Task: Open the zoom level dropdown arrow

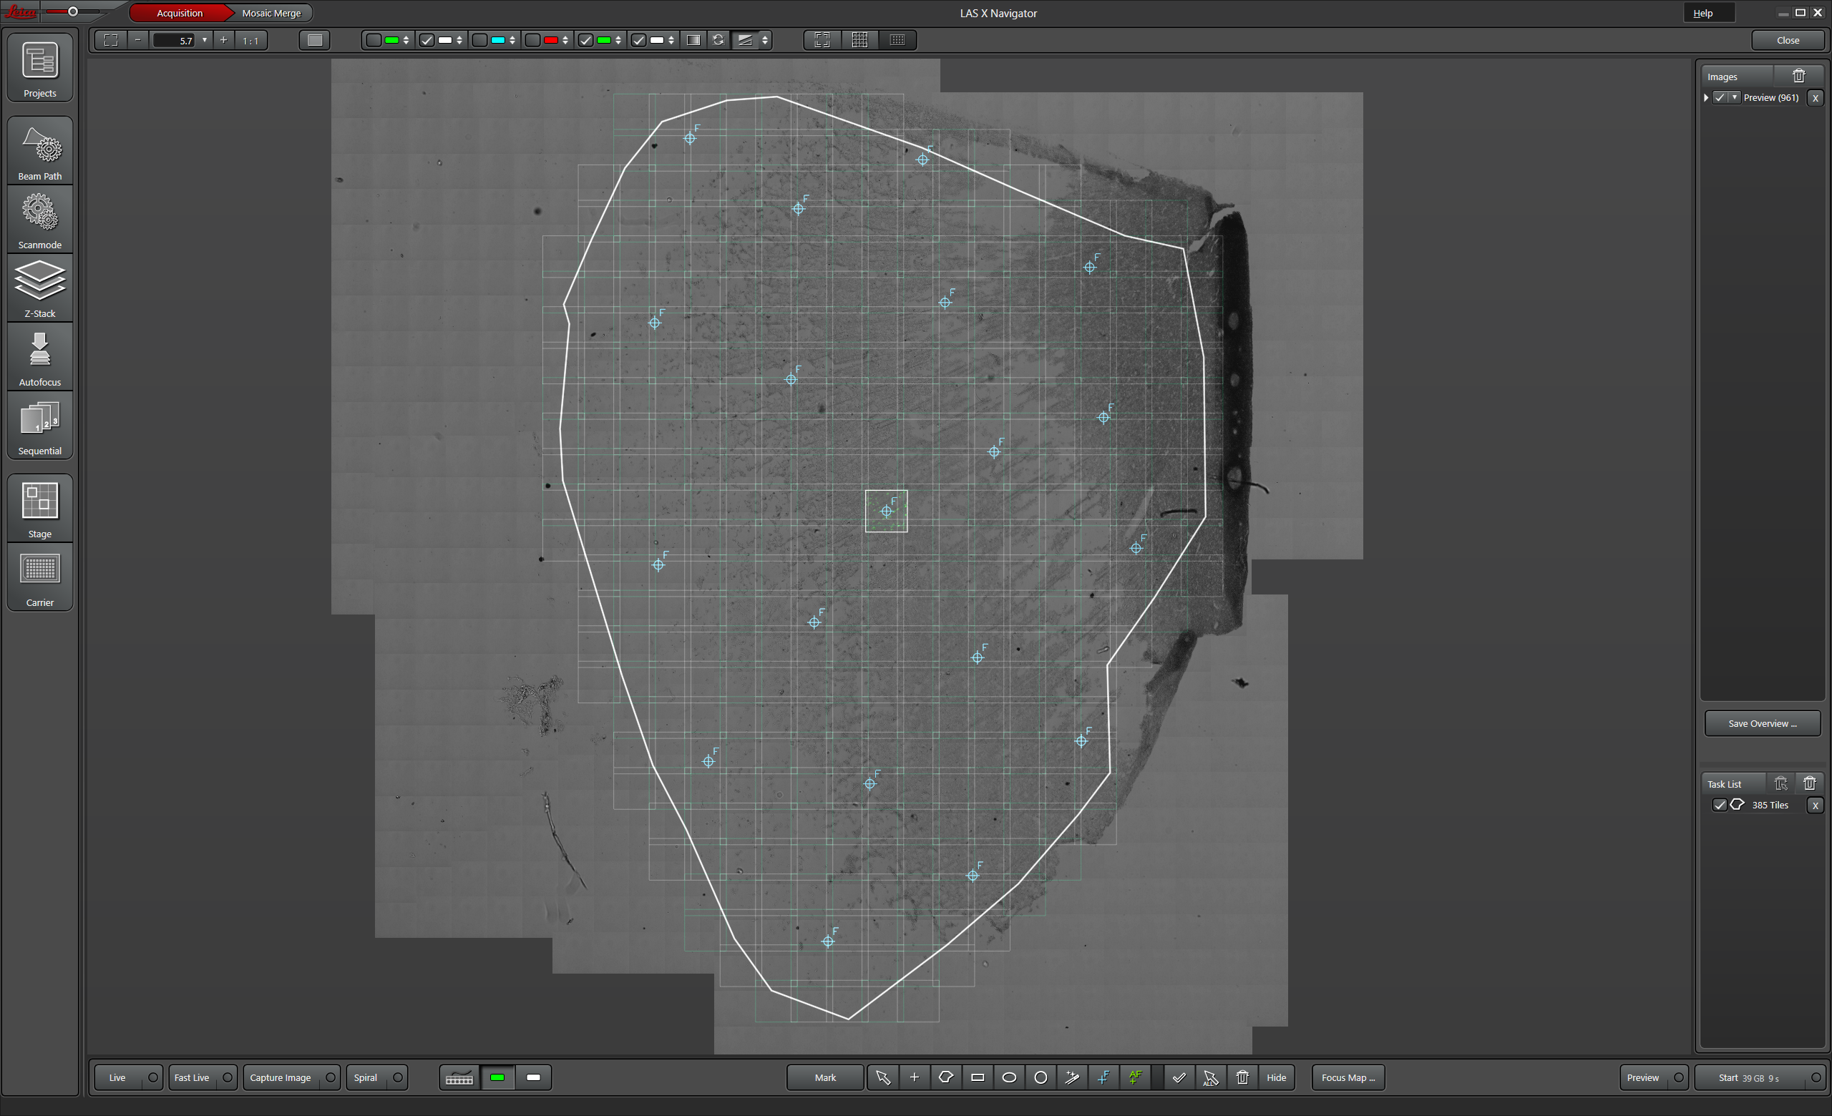Action: pos(205,40)
